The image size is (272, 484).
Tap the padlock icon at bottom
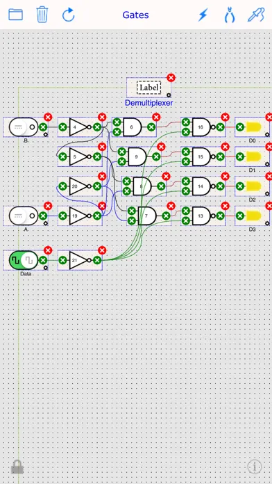pyautogui.click(x=17, y=467)
